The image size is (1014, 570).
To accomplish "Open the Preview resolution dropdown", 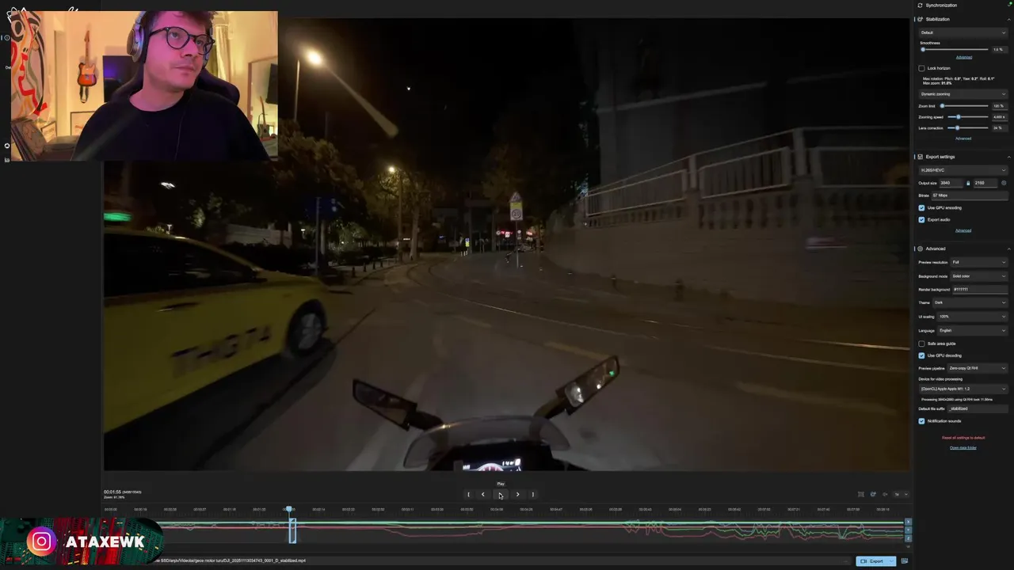I will click(979, 262).
